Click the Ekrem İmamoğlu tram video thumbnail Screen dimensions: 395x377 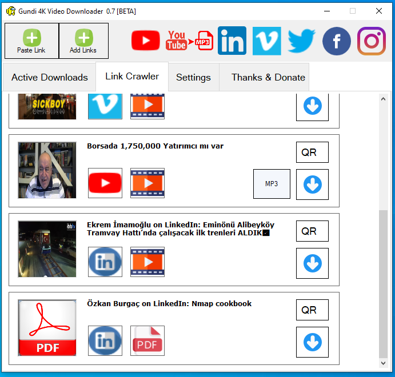[x=47, y=249]
